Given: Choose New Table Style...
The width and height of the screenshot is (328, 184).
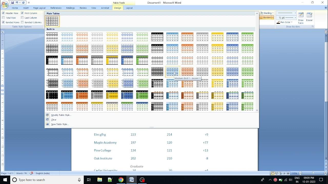Looking at the screenshot, I should click(60, 124).
